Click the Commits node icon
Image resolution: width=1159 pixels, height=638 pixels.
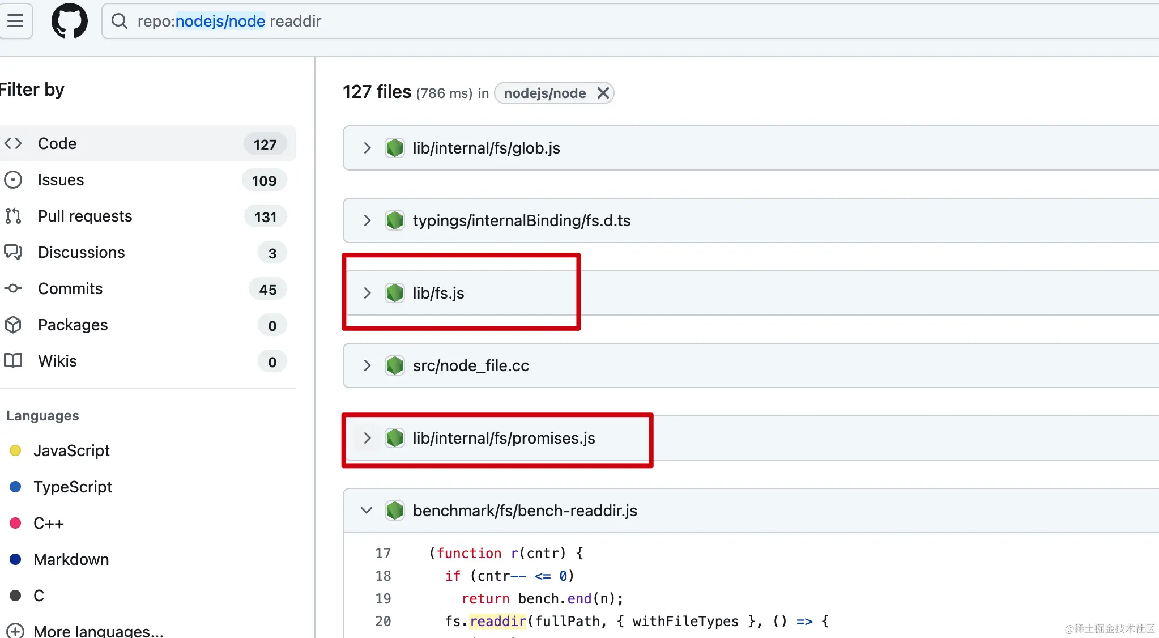[13, 288]
